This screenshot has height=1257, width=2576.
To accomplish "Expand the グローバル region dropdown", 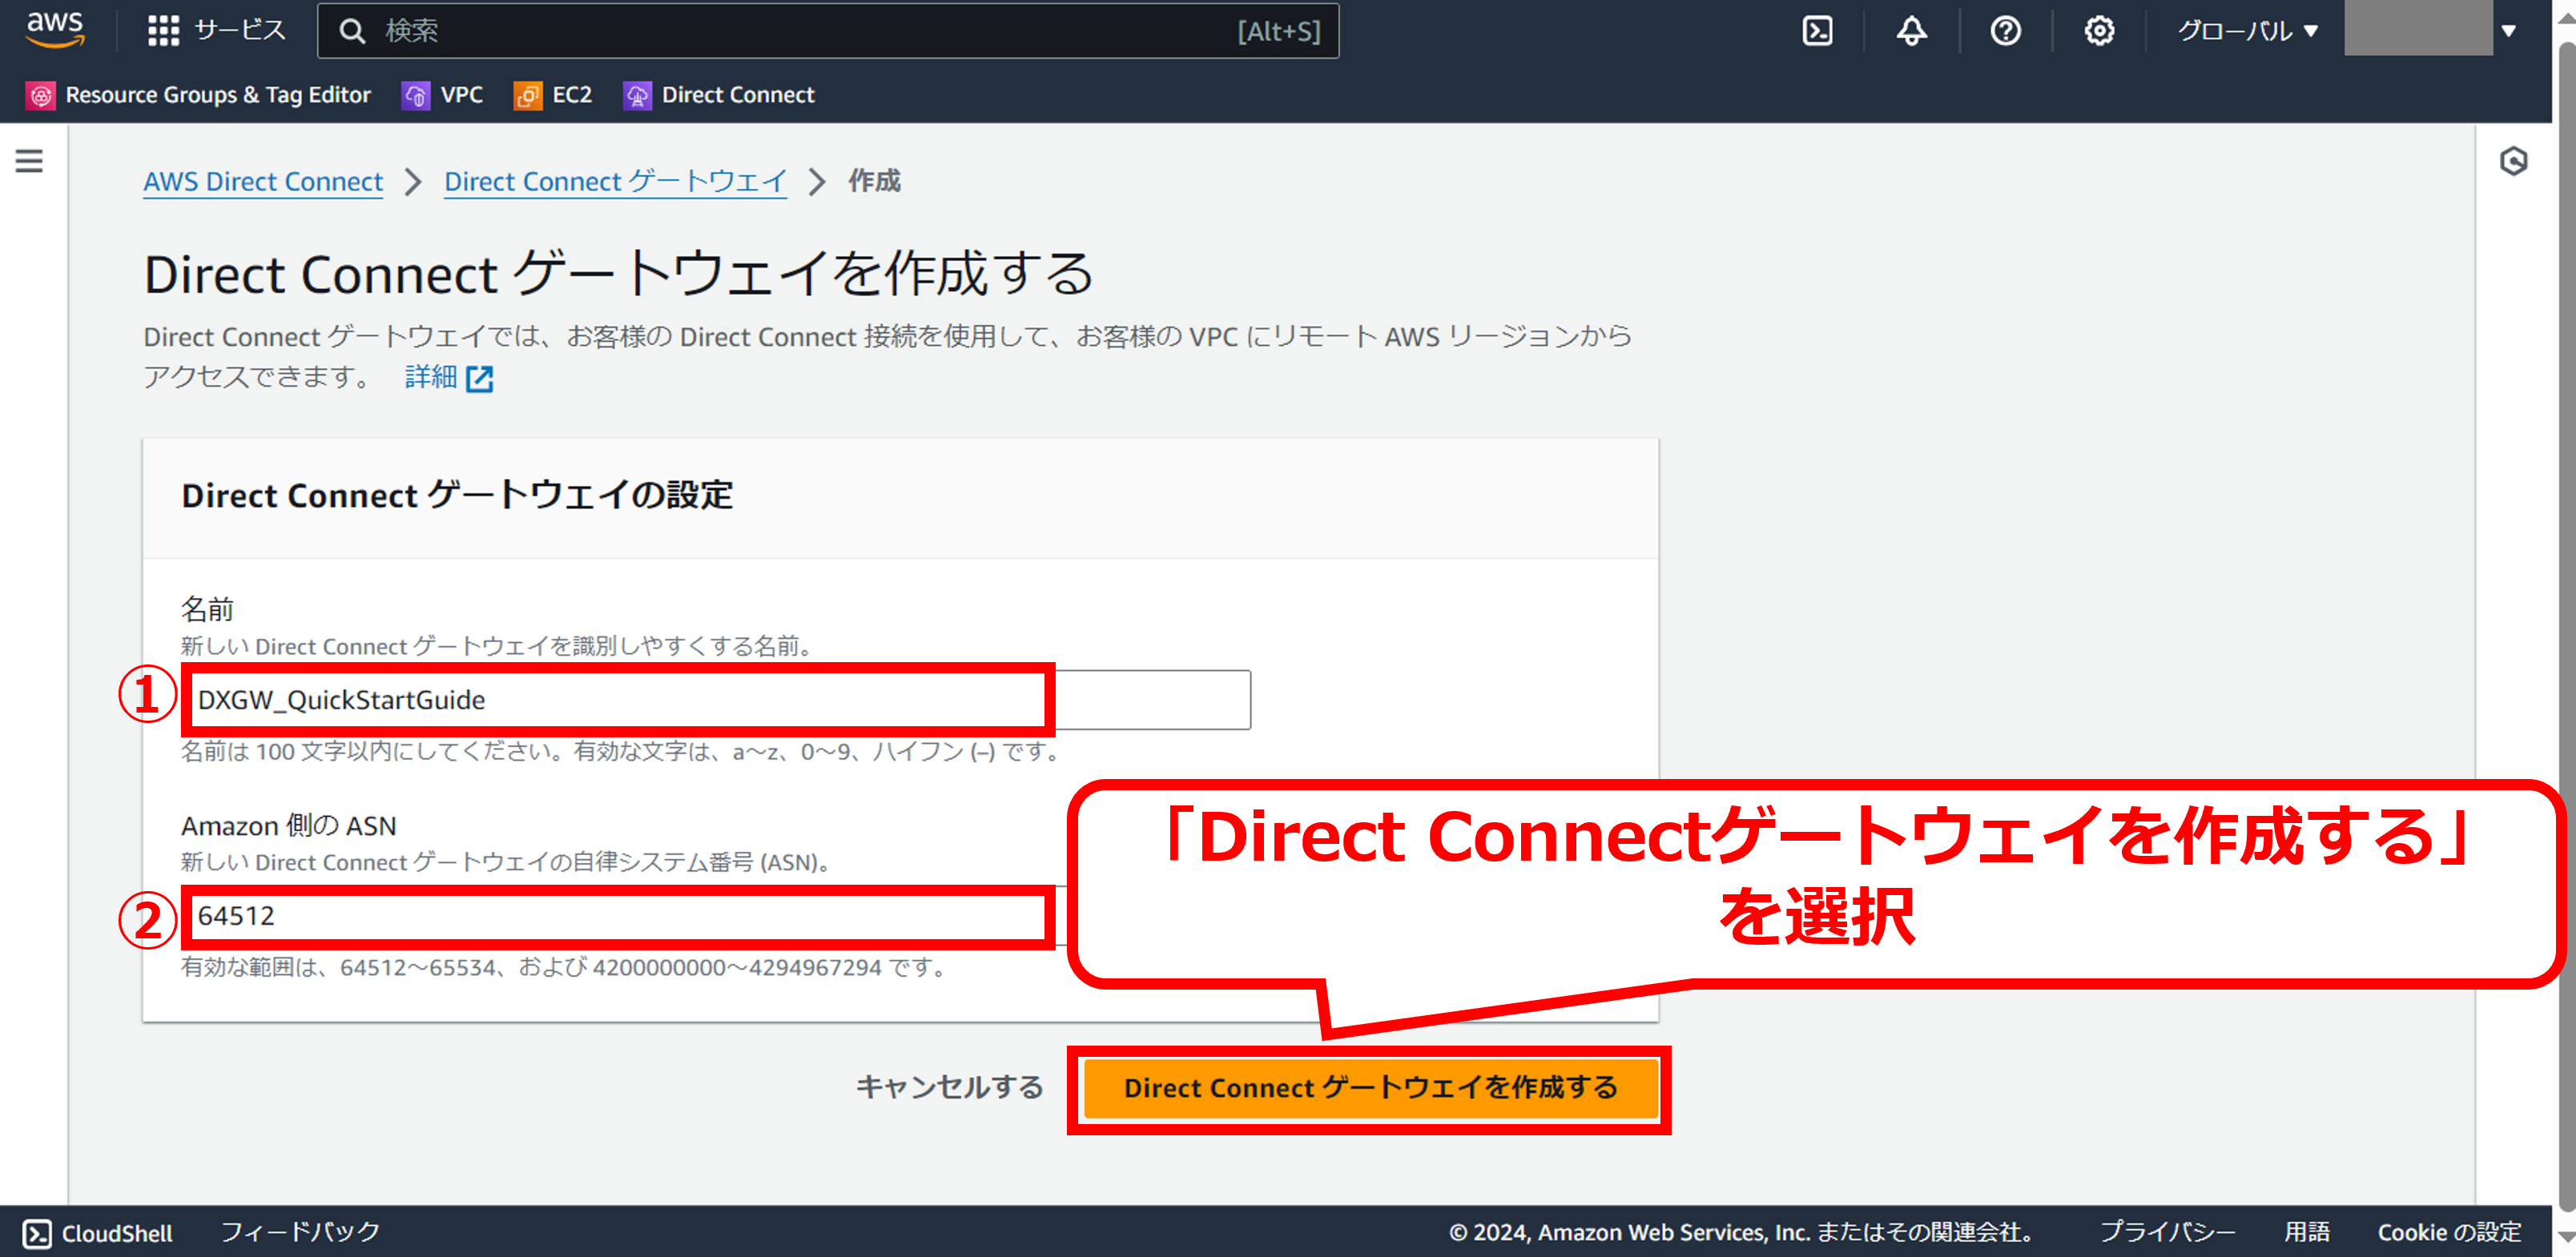I will pos(2246,31).
